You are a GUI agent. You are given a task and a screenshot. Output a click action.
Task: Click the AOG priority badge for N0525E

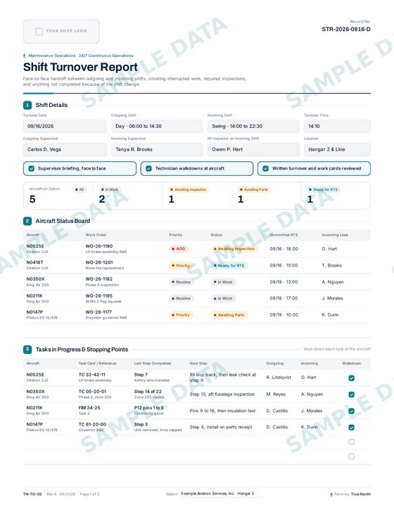pyautogui.click(x=178, y=249)
